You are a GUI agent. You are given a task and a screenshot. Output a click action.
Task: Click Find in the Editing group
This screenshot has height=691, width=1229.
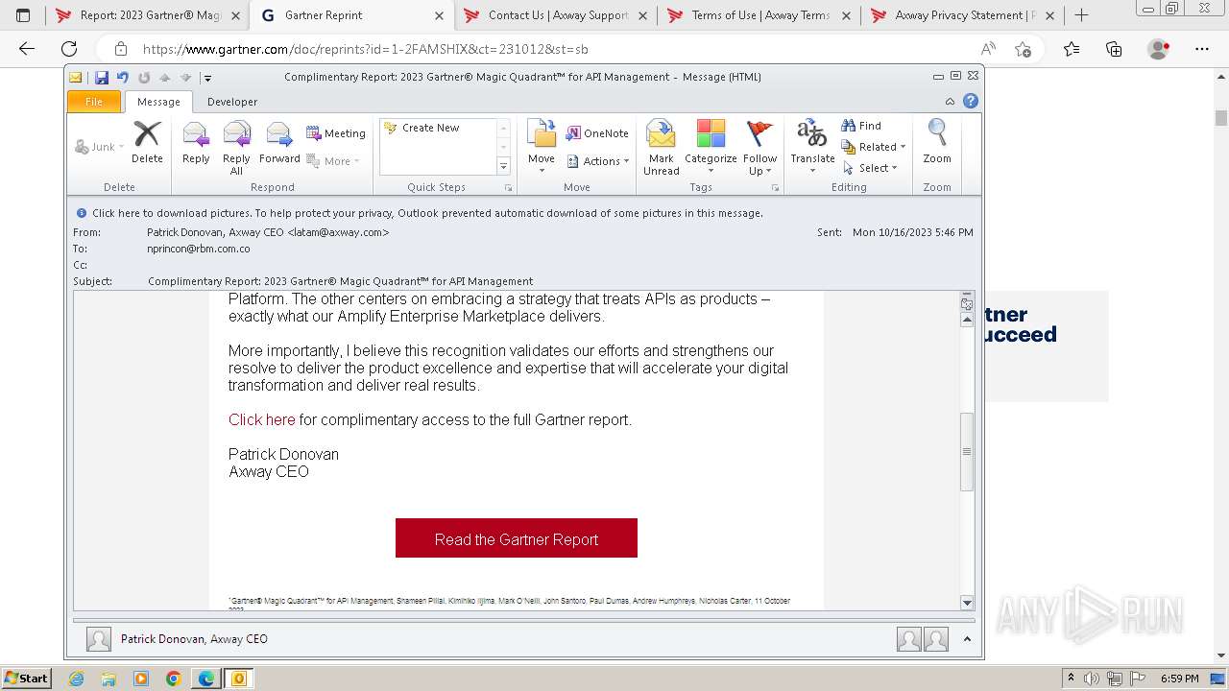(861, 126)
